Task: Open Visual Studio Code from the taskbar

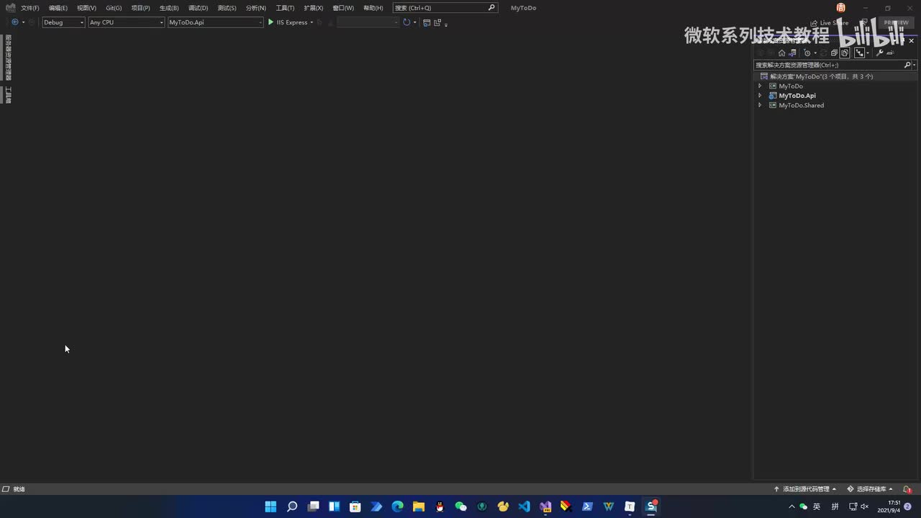Action: (x=525, y=506)
